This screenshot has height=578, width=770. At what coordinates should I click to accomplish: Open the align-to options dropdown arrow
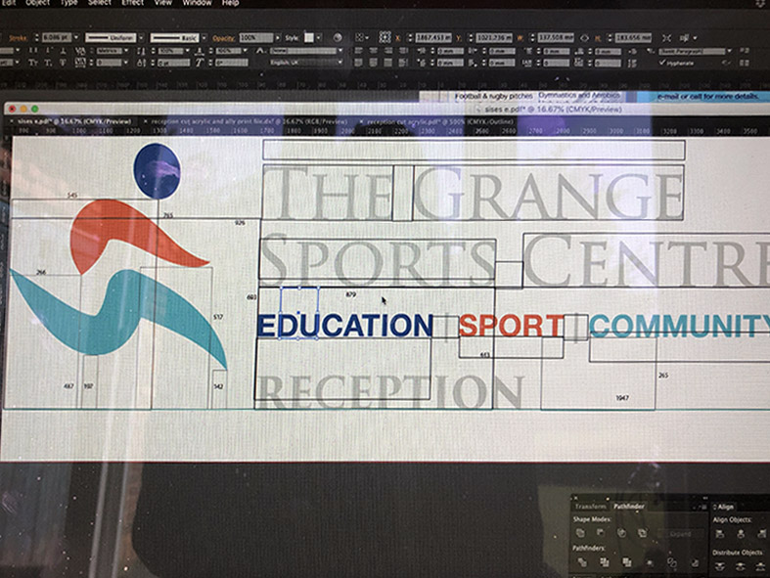pyautogui.click(x=366, y=37)
